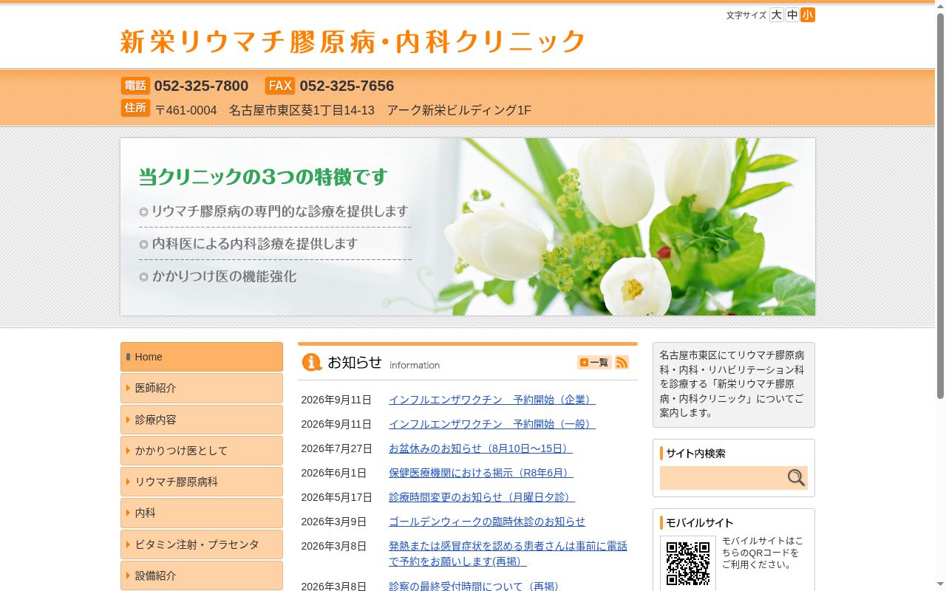
Task: Click the mobile site QR code
Action: pos(688,564)
